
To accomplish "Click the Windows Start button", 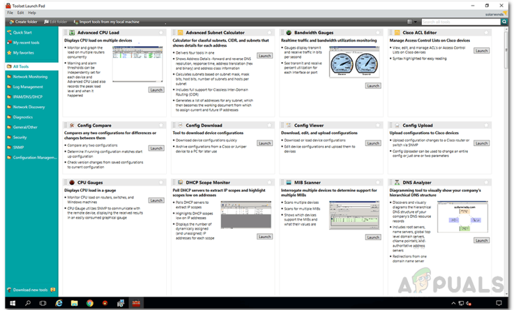I will coord(13,303).
